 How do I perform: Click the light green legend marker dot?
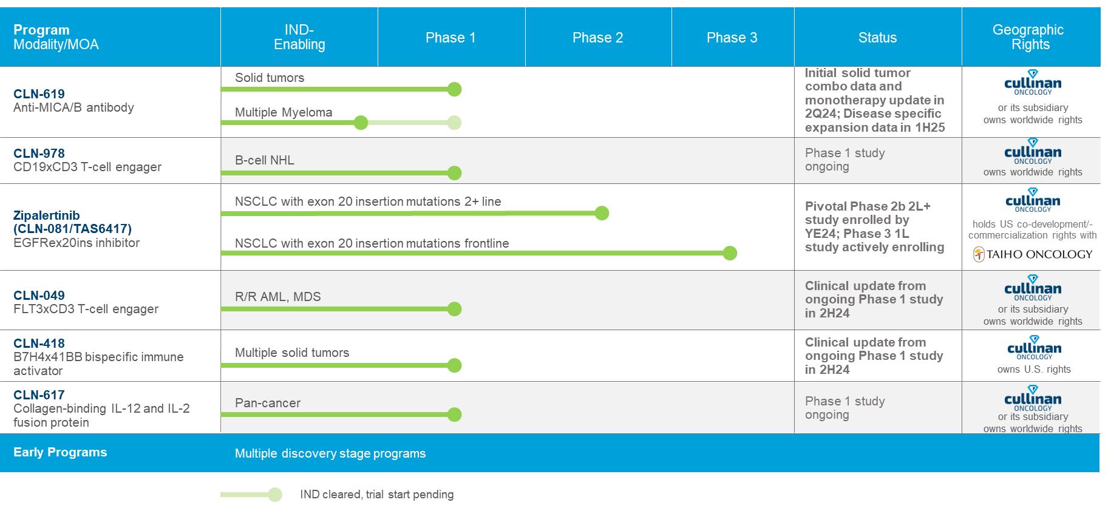pos(275,495)
